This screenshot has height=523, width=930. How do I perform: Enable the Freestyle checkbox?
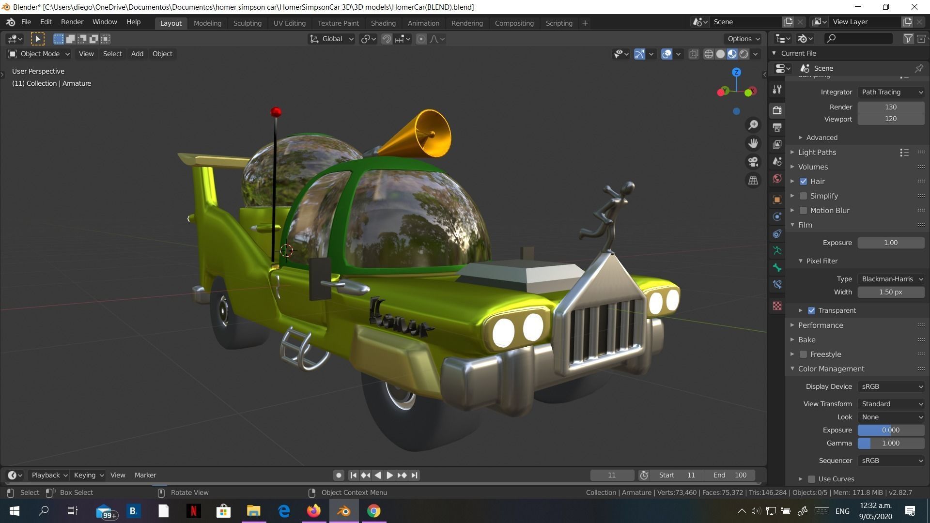803,354
